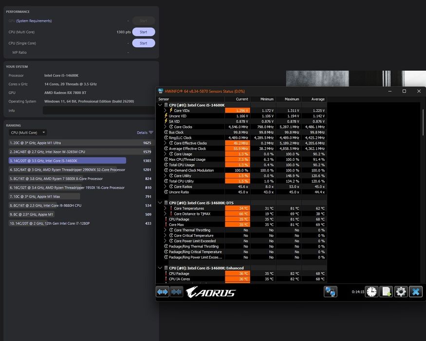Image resolution: width=426 pixels, height=341 pixels.
Task: Click the Core VIDs lightning bolt icon
Action: tap(171, 111)
